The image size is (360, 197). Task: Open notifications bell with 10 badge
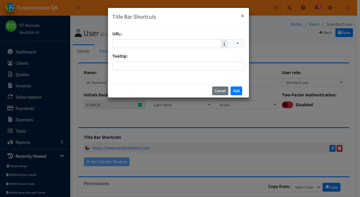(x=317, y=8)
